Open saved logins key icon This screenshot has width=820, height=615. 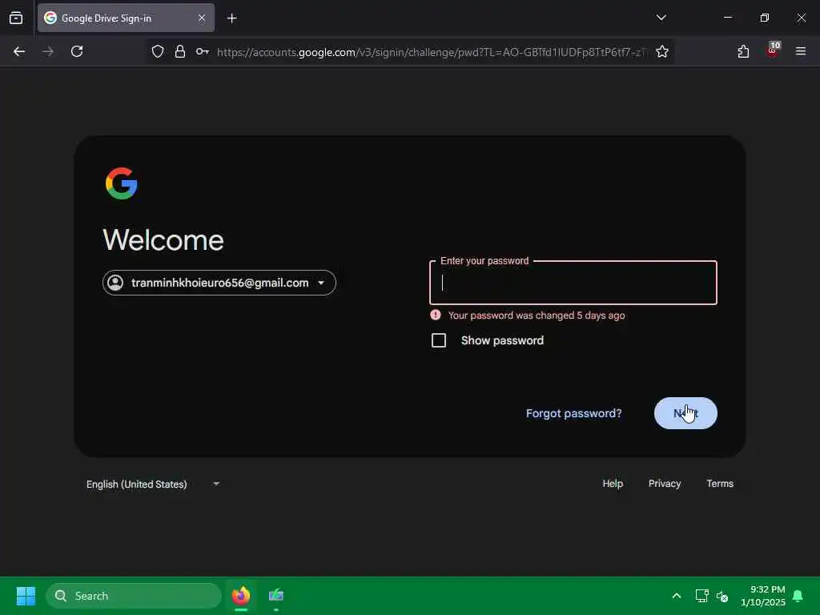click(x=203, y=51)
